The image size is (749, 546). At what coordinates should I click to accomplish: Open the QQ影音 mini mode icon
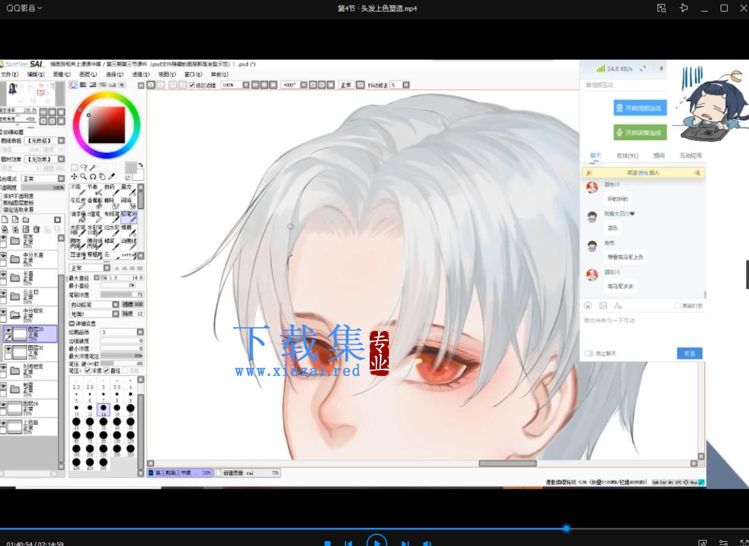pos(662,8)
